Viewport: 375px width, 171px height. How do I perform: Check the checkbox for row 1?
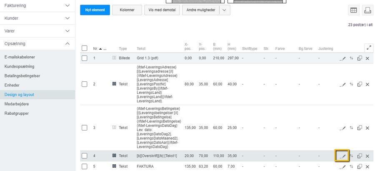point(85,58)
